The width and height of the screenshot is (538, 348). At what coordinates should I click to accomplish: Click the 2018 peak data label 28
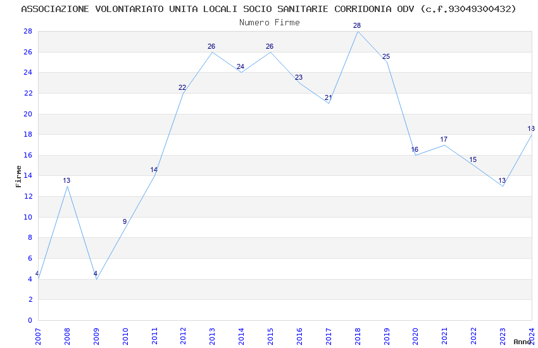click(x=357, y=26)
